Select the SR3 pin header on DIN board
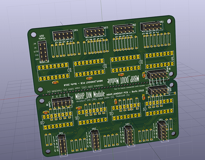The width and height of the screenshot is (205, 160). pos(129,136)
